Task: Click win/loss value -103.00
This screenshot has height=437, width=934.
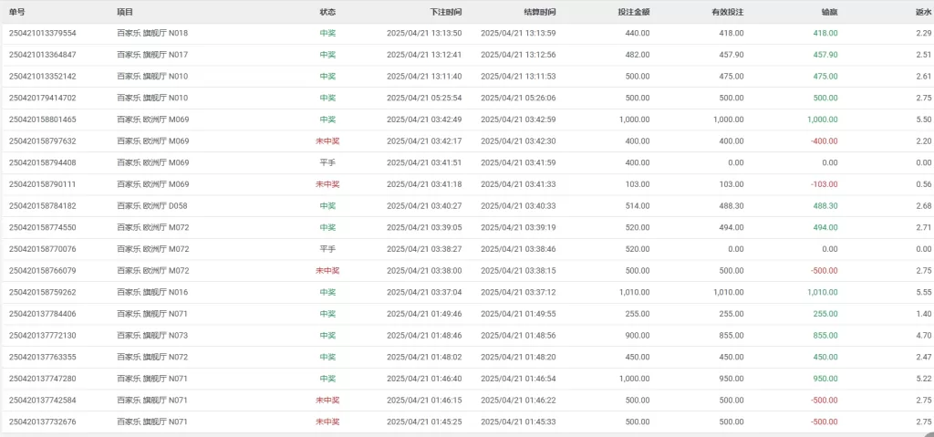Action: click(825, 184)
